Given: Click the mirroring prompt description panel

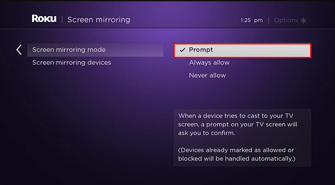Looking at the screenshot, I should (x=242, y=138).
